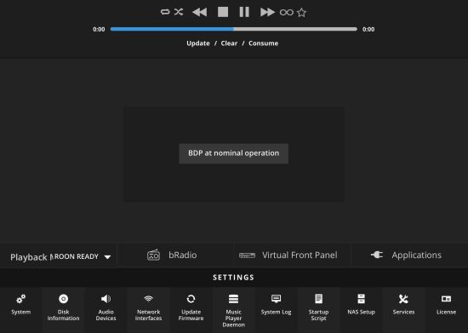Viewport: 468px width, 333px height.
Task: Open Services tools icon
Action: (x=403, y=299)
